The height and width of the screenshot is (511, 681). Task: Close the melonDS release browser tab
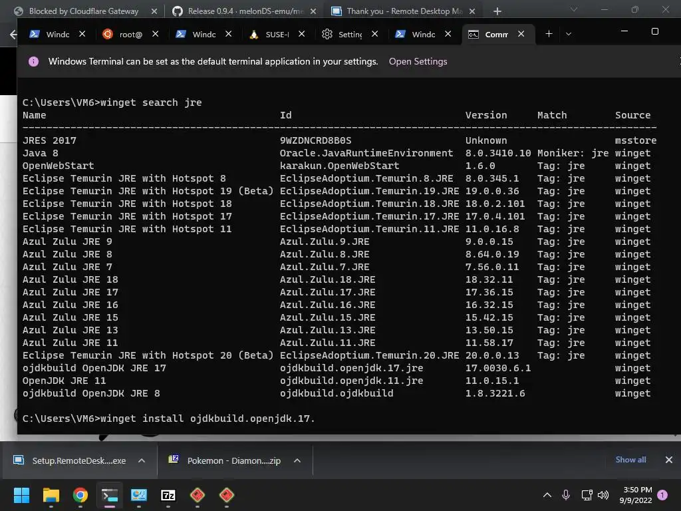pyautogui.click(x=313, y=11)
